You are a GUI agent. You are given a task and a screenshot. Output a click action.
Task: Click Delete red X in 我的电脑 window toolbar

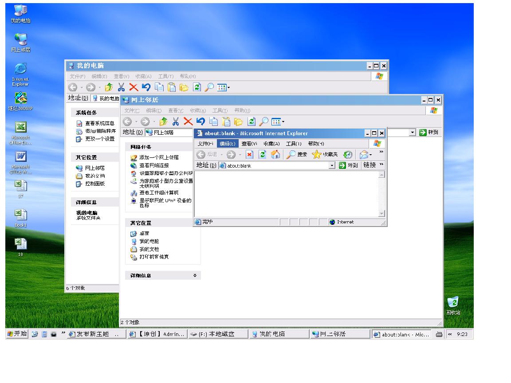pos(134,87)
